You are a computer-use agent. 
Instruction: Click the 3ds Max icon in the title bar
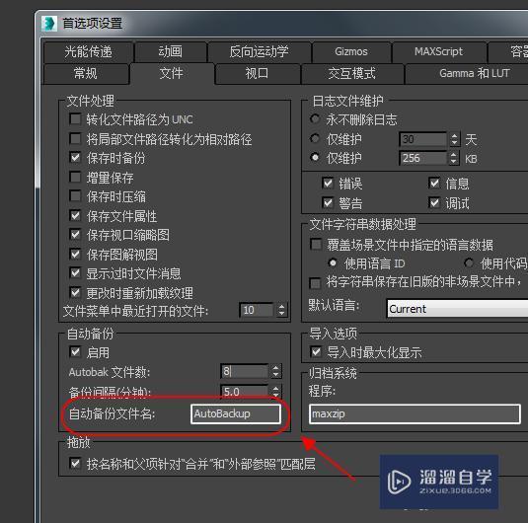(x=49, y=24)
